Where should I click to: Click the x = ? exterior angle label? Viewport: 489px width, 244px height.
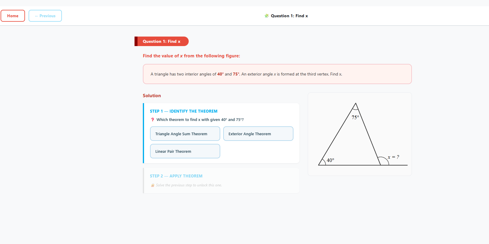[x=393, y=157]
